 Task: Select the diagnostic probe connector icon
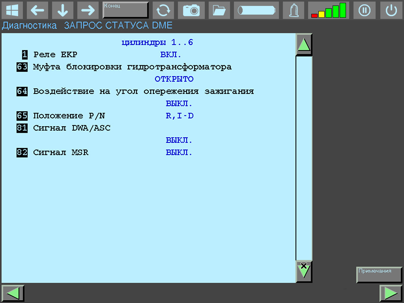[293, 10]
